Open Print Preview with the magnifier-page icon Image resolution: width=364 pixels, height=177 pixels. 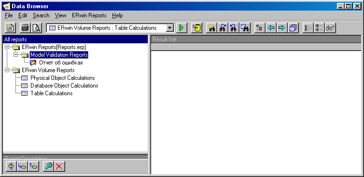coord(36,28)
